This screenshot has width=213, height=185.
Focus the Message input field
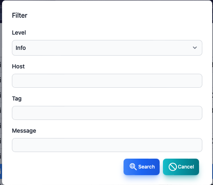coord(107,145)
